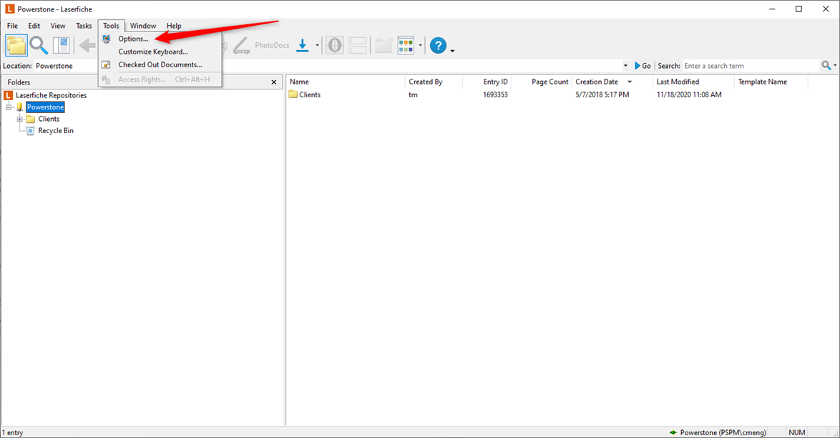
Task: Open the File menu
Action: (x=12, y=26)
